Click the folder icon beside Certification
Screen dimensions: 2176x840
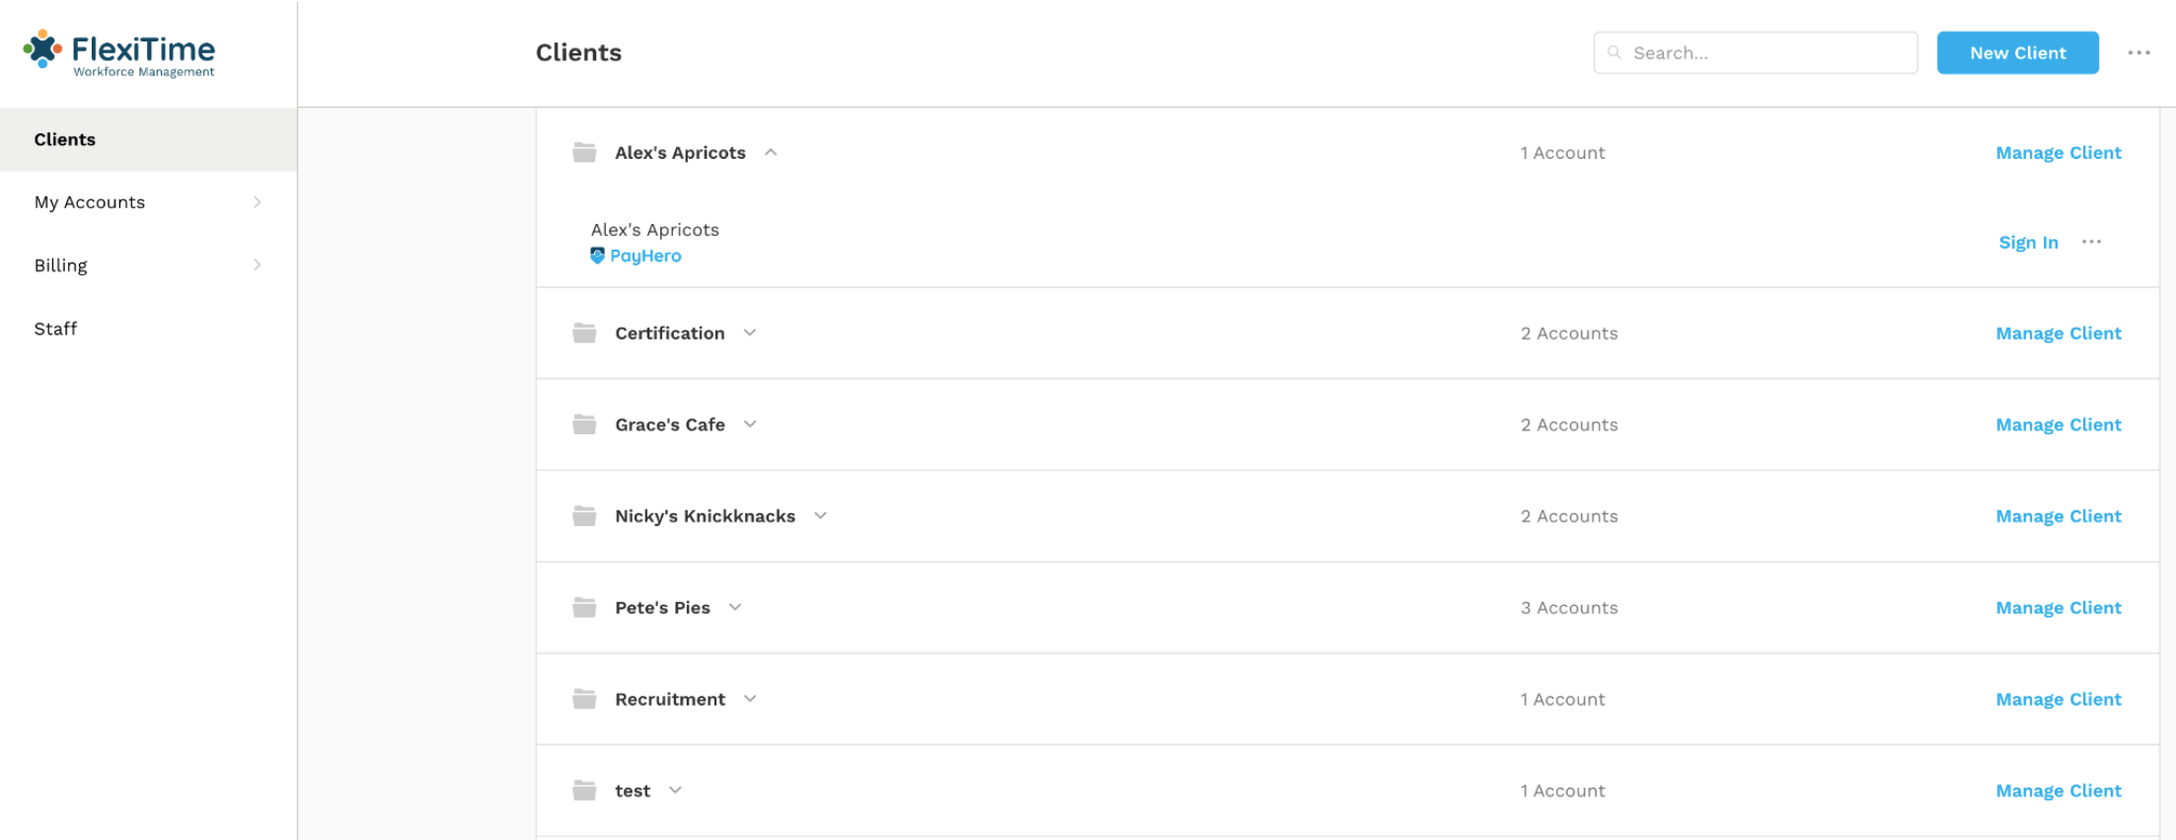tap(584, 333)
